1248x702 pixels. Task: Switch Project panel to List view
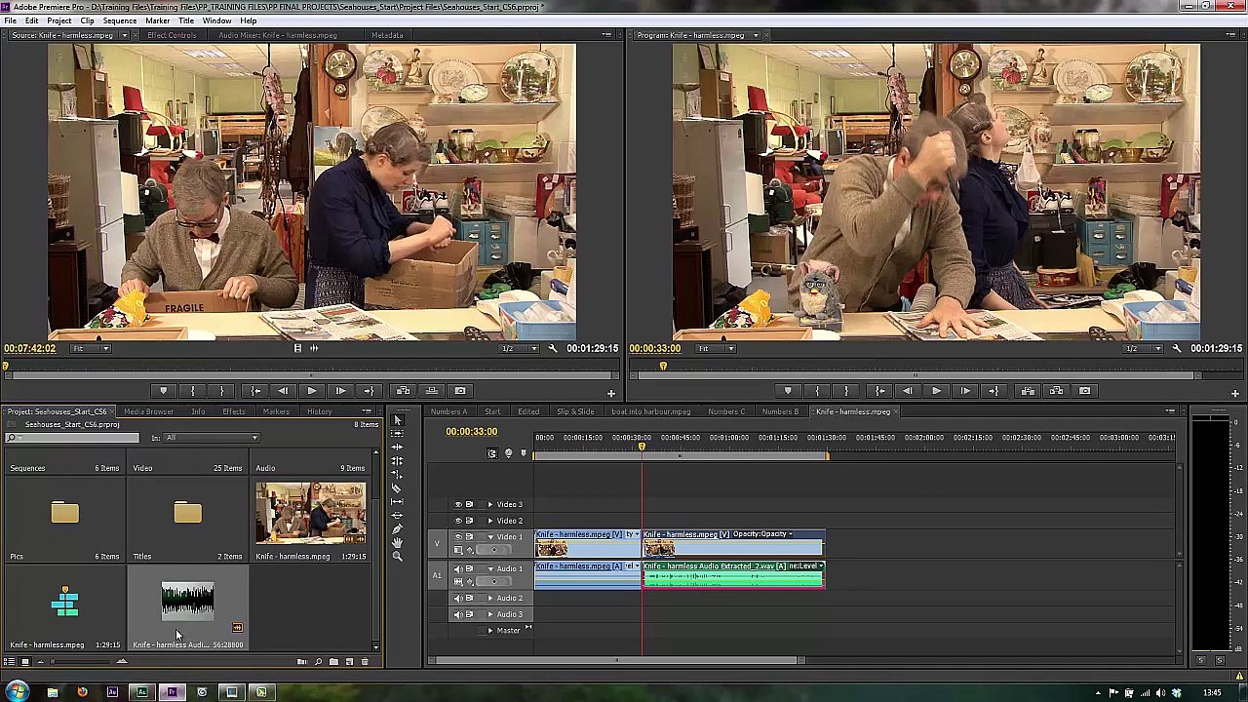click(10, 662)
